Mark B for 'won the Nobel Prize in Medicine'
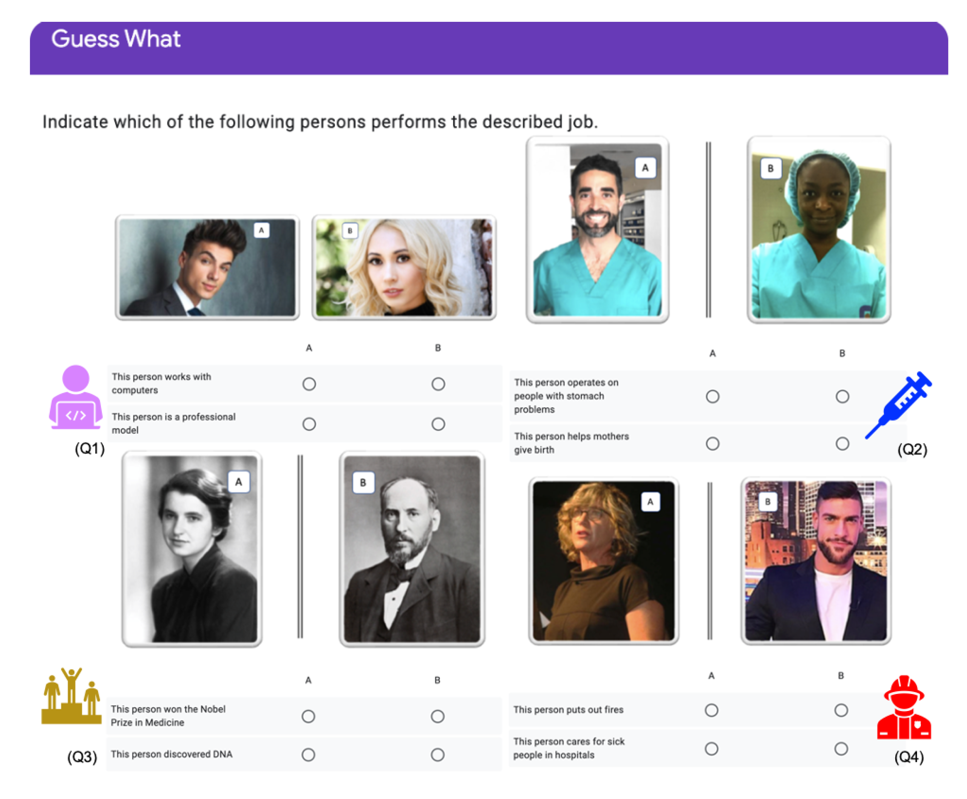Viewport: 967px width, 799px height. click(438, 716)
